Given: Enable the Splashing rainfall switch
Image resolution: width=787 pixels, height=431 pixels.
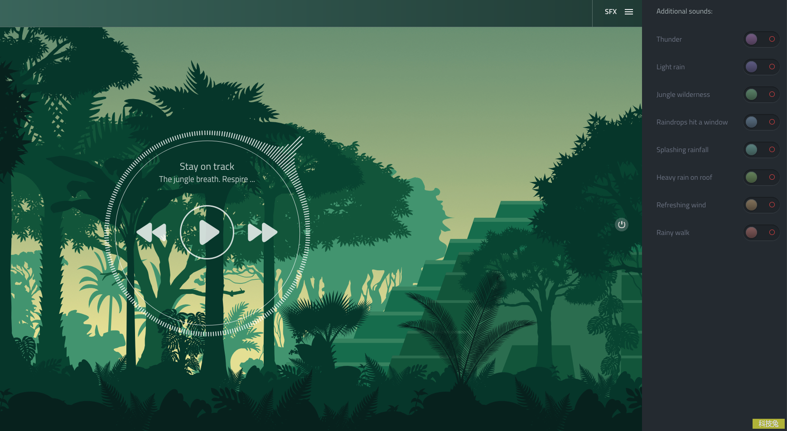Looking at the screenshot, I should [x=761, y=150].
